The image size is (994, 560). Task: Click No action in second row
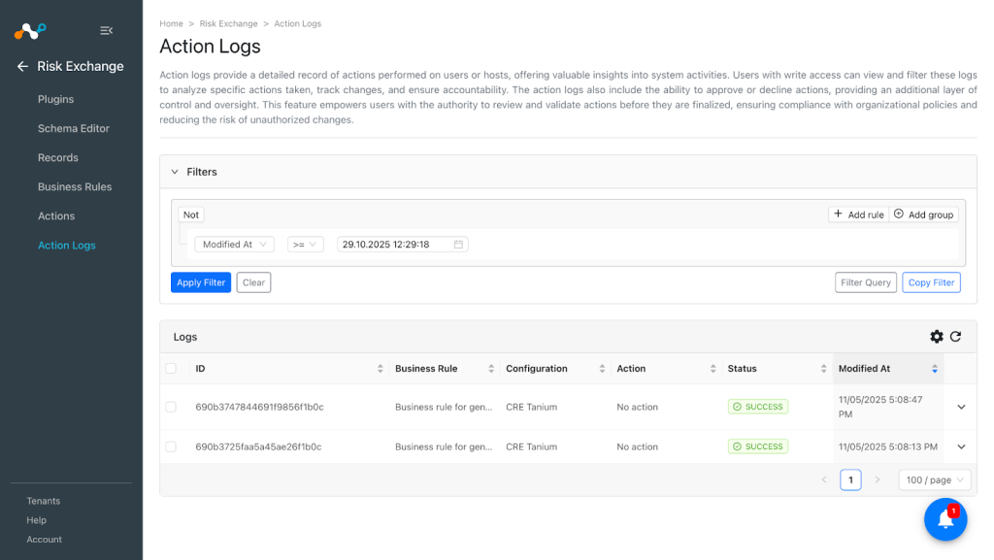coord(637,446)
